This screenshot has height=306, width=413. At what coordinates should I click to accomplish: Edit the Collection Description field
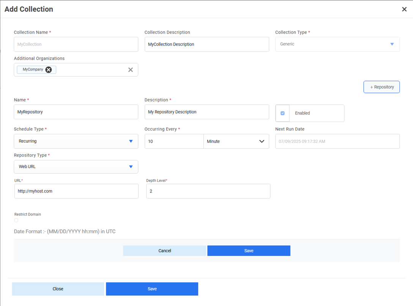tap(206, 44)
